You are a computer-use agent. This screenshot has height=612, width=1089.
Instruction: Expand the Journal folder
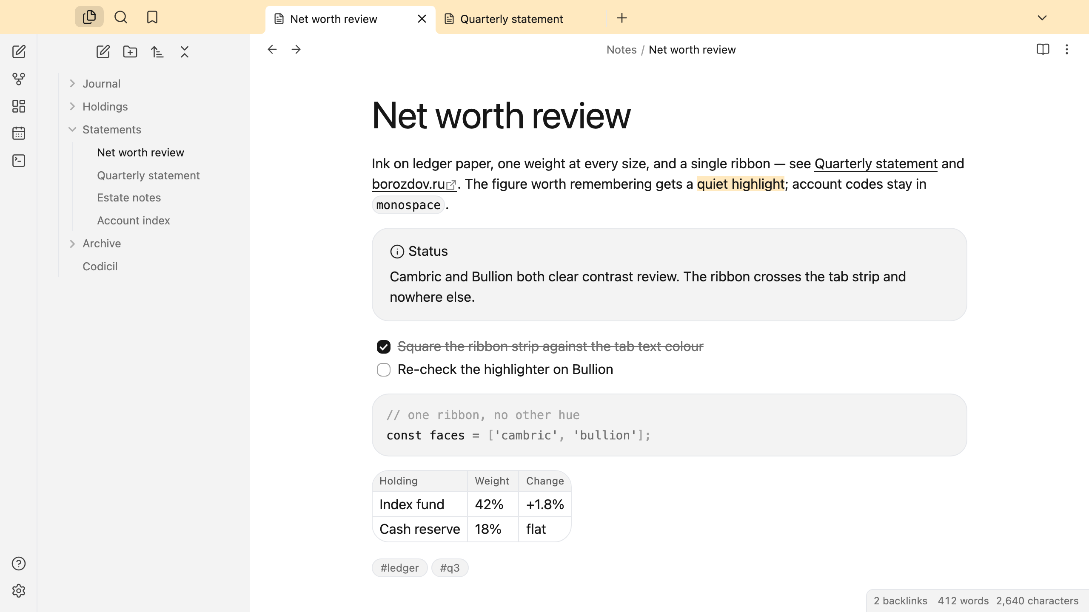pyautogui.click(x=72, y=83)
